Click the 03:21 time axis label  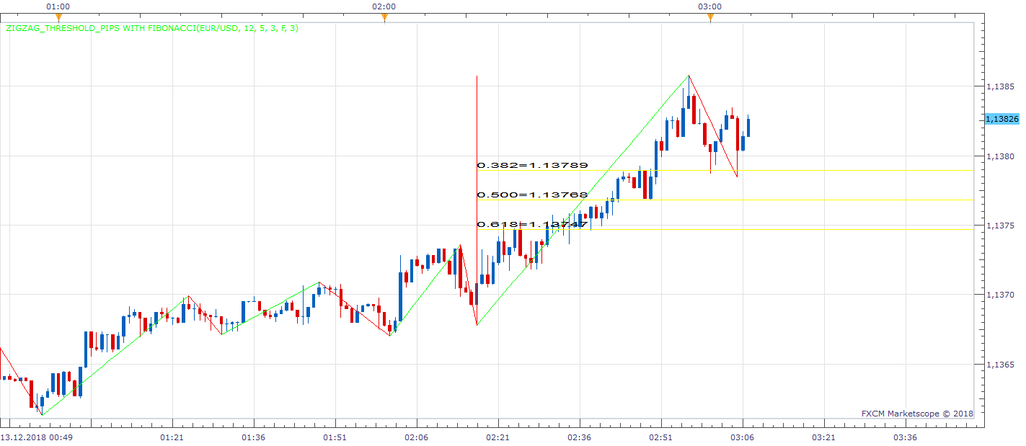tap(823, 437)
